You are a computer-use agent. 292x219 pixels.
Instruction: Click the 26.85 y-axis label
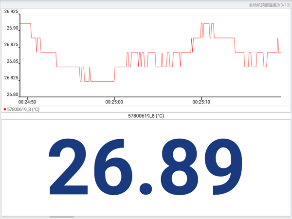(x=13, y=61)
